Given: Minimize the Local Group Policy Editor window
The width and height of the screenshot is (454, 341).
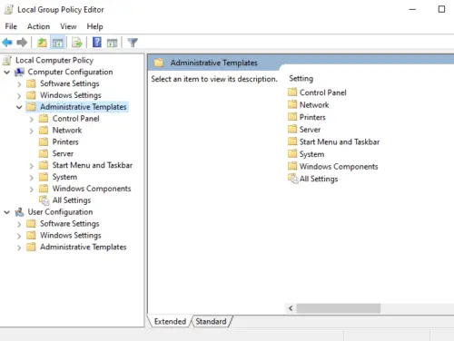Looking at the screenshot, I should pos(412,9).
